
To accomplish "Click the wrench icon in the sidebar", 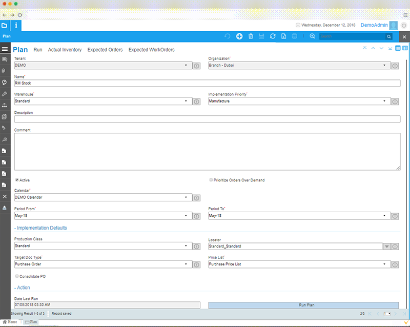I will coord(5,94).
